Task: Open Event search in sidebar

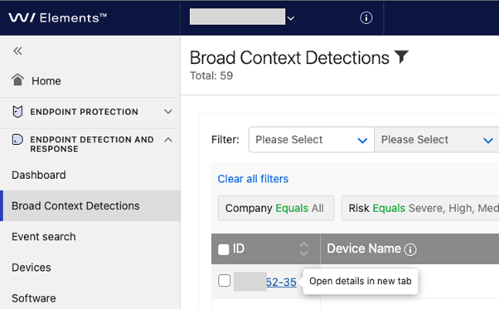Action: (44, 237)
